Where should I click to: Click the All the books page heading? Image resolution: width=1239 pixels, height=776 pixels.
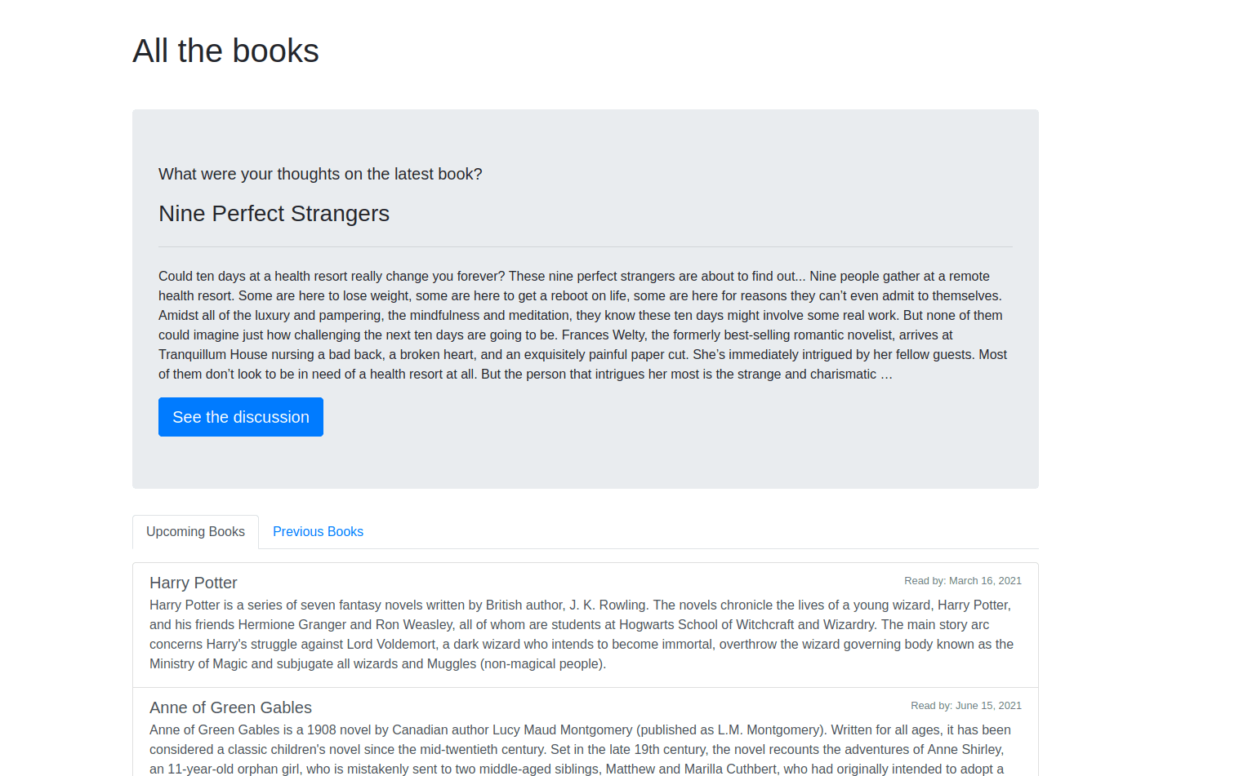(x=225, y=51)
